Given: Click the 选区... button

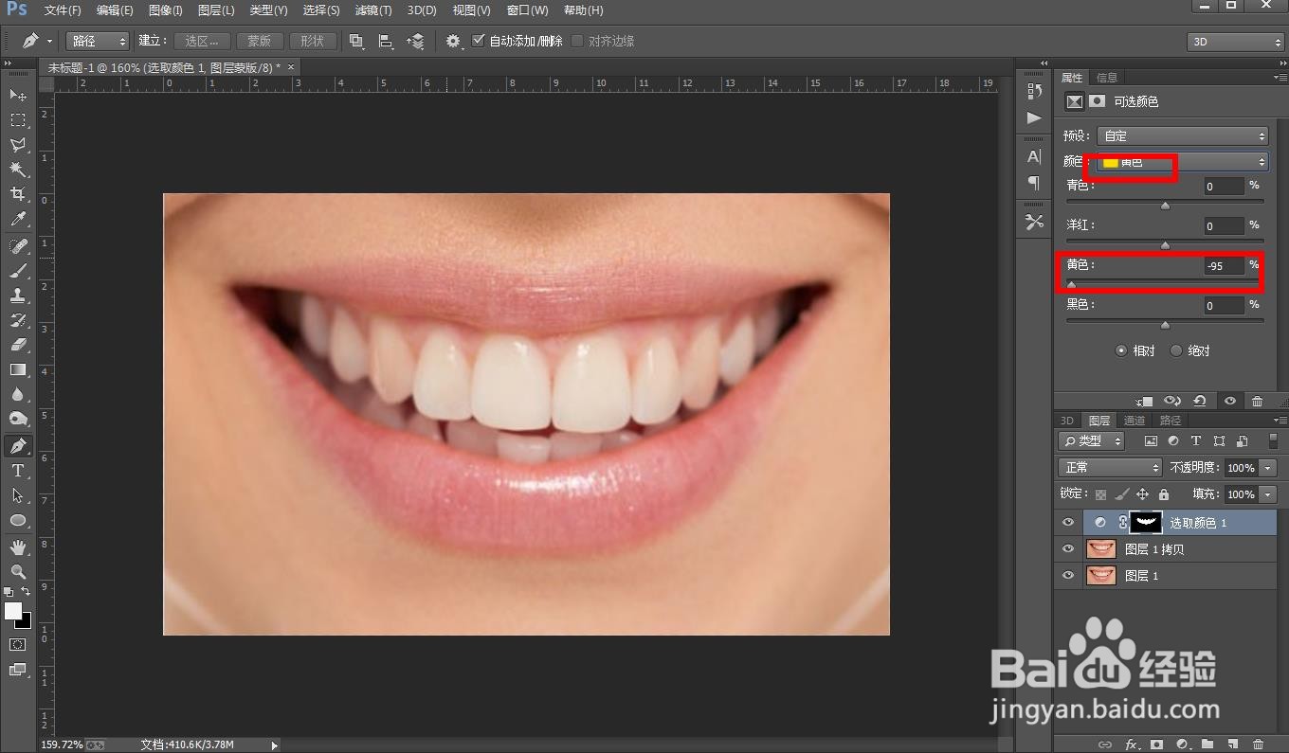Looking at the screenshot, I should (203, 41).
